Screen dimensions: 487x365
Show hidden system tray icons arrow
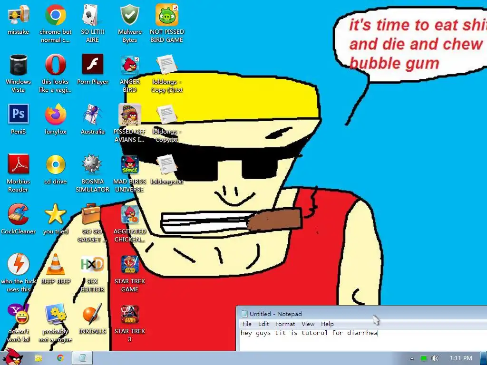[412, 358]
